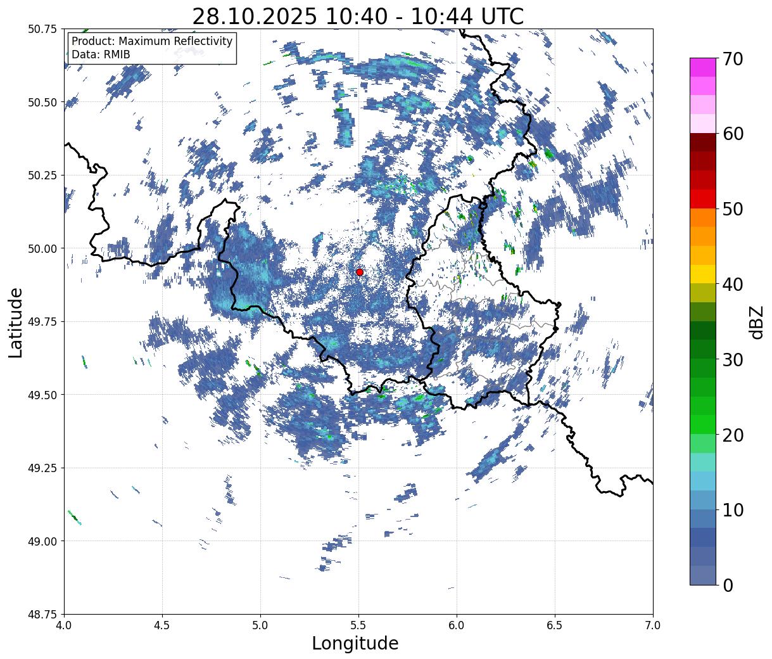This screenshot has width=772, height=659.
Task: Click the colorbar tick label 20
Action: click(x=732, y=435)
